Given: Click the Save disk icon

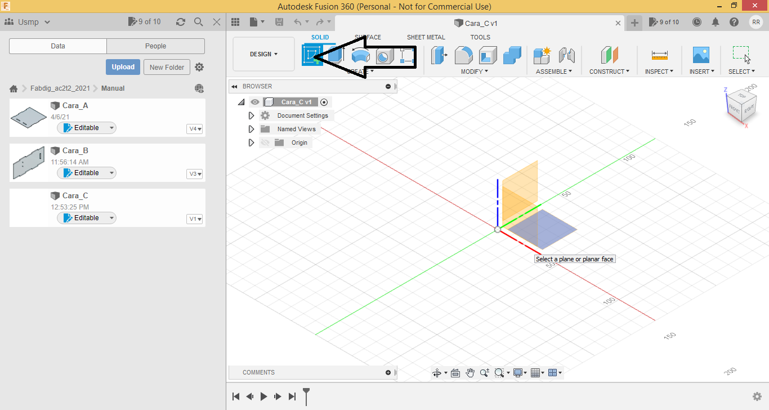Looking at the screenshot, I should tap(279, 22).
